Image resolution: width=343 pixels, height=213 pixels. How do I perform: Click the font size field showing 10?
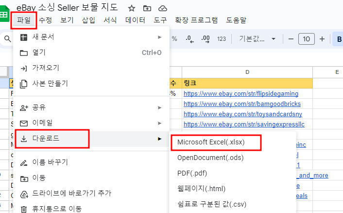(x=306, y=39)
